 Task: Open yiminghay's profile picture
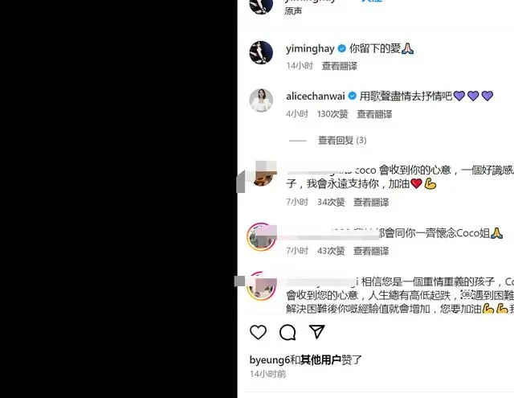pos(261,52)
